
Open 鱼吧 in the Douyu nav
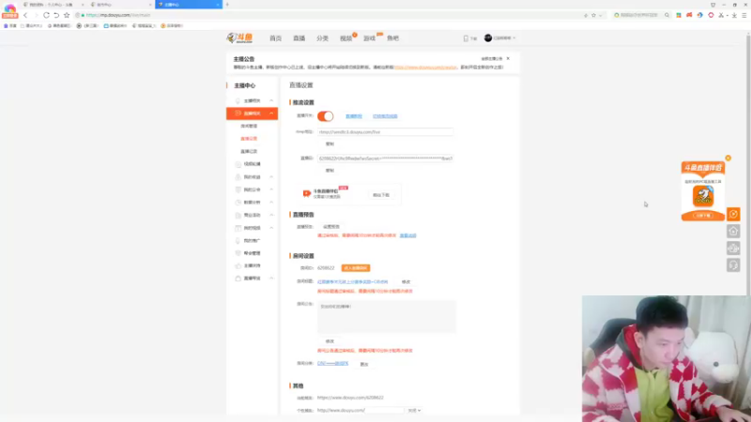coord(392,38)
